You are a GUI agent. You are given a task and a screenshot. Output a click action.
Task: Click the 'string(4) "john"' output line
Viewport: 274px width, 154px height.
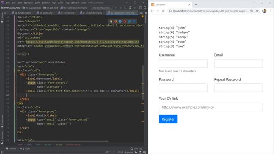coord(173,27)
